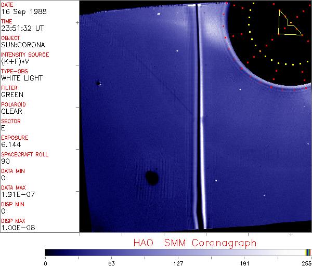Click the dark vertical pylon stripe in the image
The width and height of the screenshot is (312, 266).
198,117
